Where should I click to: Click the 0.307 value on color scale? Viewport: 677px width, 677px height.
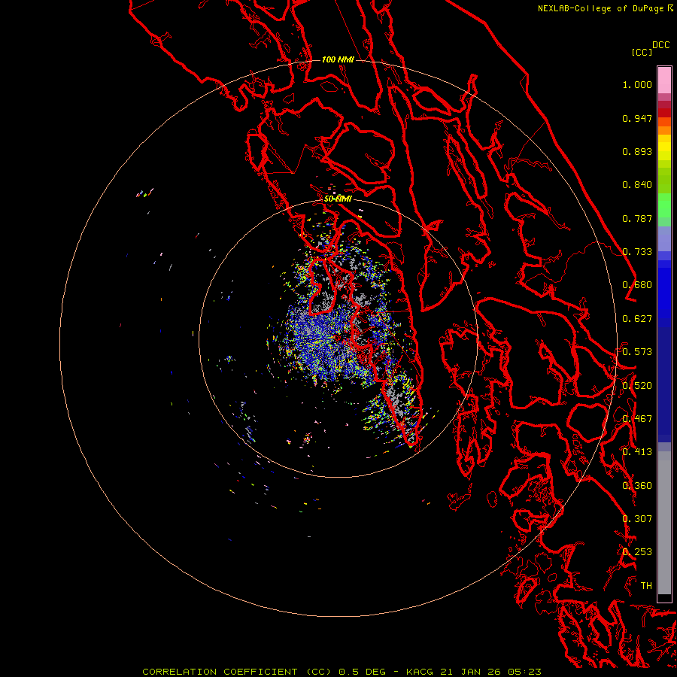pyautogui.click(x=637, y=519)
